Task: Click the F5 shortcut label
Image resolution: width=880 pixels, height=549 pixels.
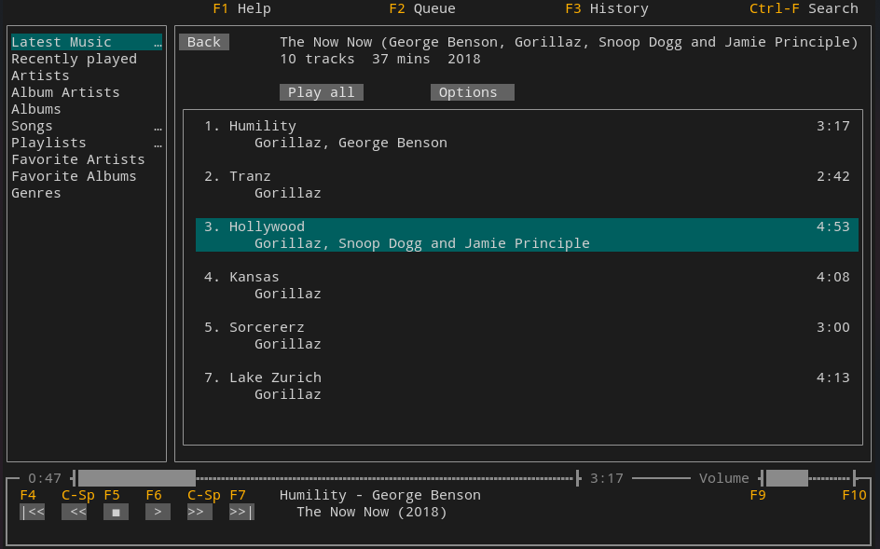Action: [112, 495]
